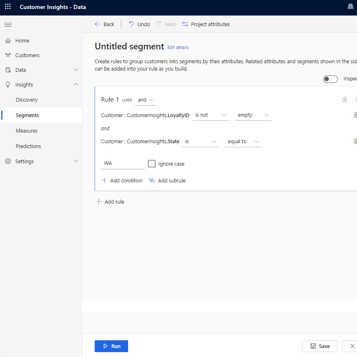Click the environment globe icon in header

click(x=350, y=7)
